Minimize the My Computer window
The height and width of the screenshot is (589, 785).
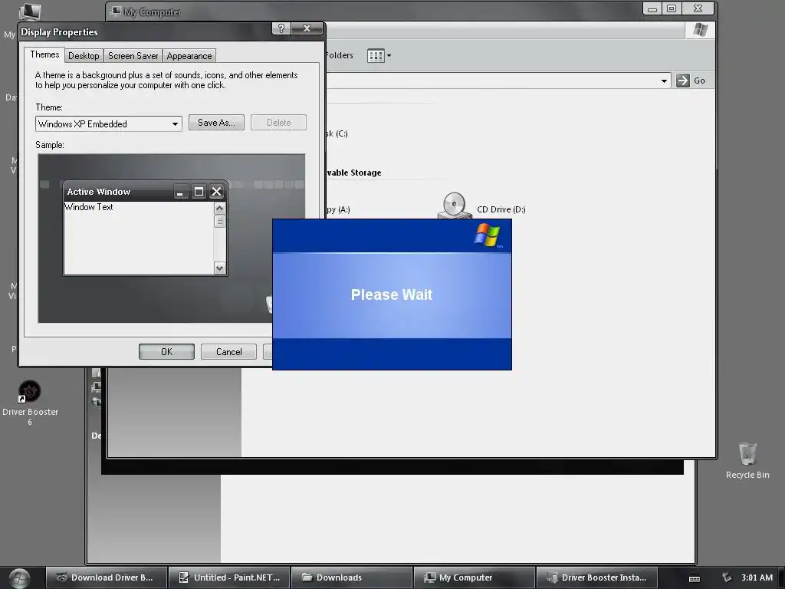[652, 8]
